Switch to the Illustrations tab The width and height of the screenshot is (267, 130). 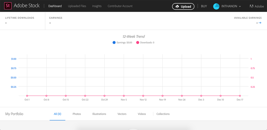pyautogui.click(x=99, y=114)
